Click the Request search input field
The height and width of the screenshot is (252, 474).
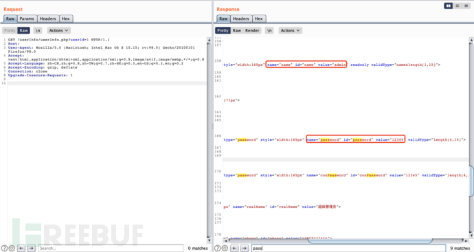[x=111, y=249]
